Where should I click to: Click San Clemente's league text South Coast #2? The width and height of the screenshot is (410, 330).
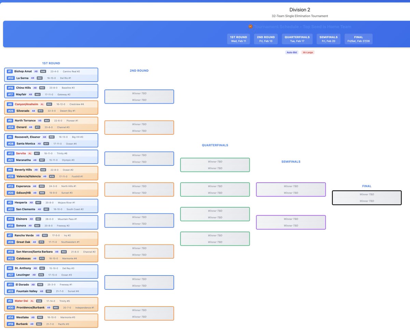[x=75, y=209]
